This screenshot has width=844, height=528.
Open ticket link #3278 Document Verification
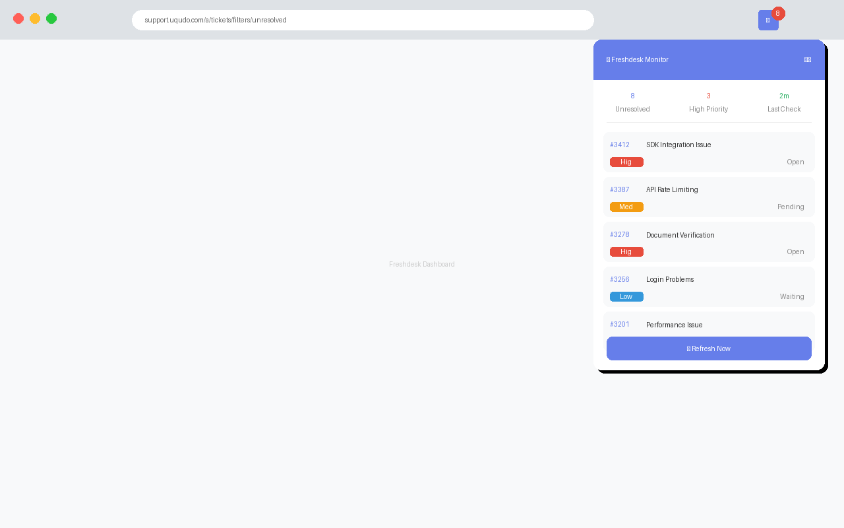tap(619, 234)
